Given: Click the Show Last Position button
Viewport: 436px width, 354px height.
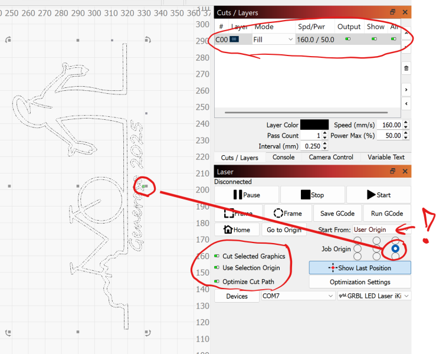Looking at the screenshot, I should point(360,268).
